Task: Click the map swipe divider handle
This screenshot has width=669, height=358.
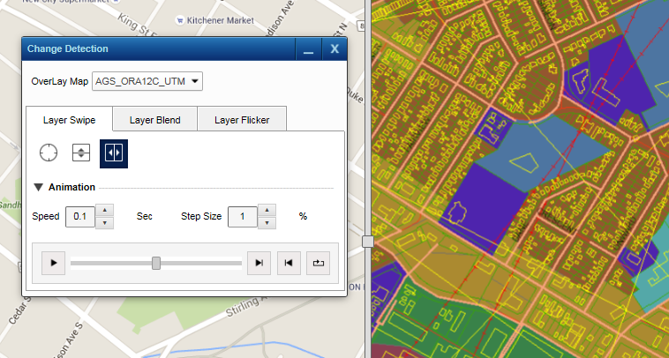Action: tap(368, 241)
